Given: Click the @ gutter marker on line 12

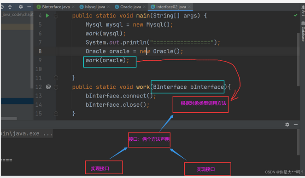Looking at the screenshot, I should (48, 86).
